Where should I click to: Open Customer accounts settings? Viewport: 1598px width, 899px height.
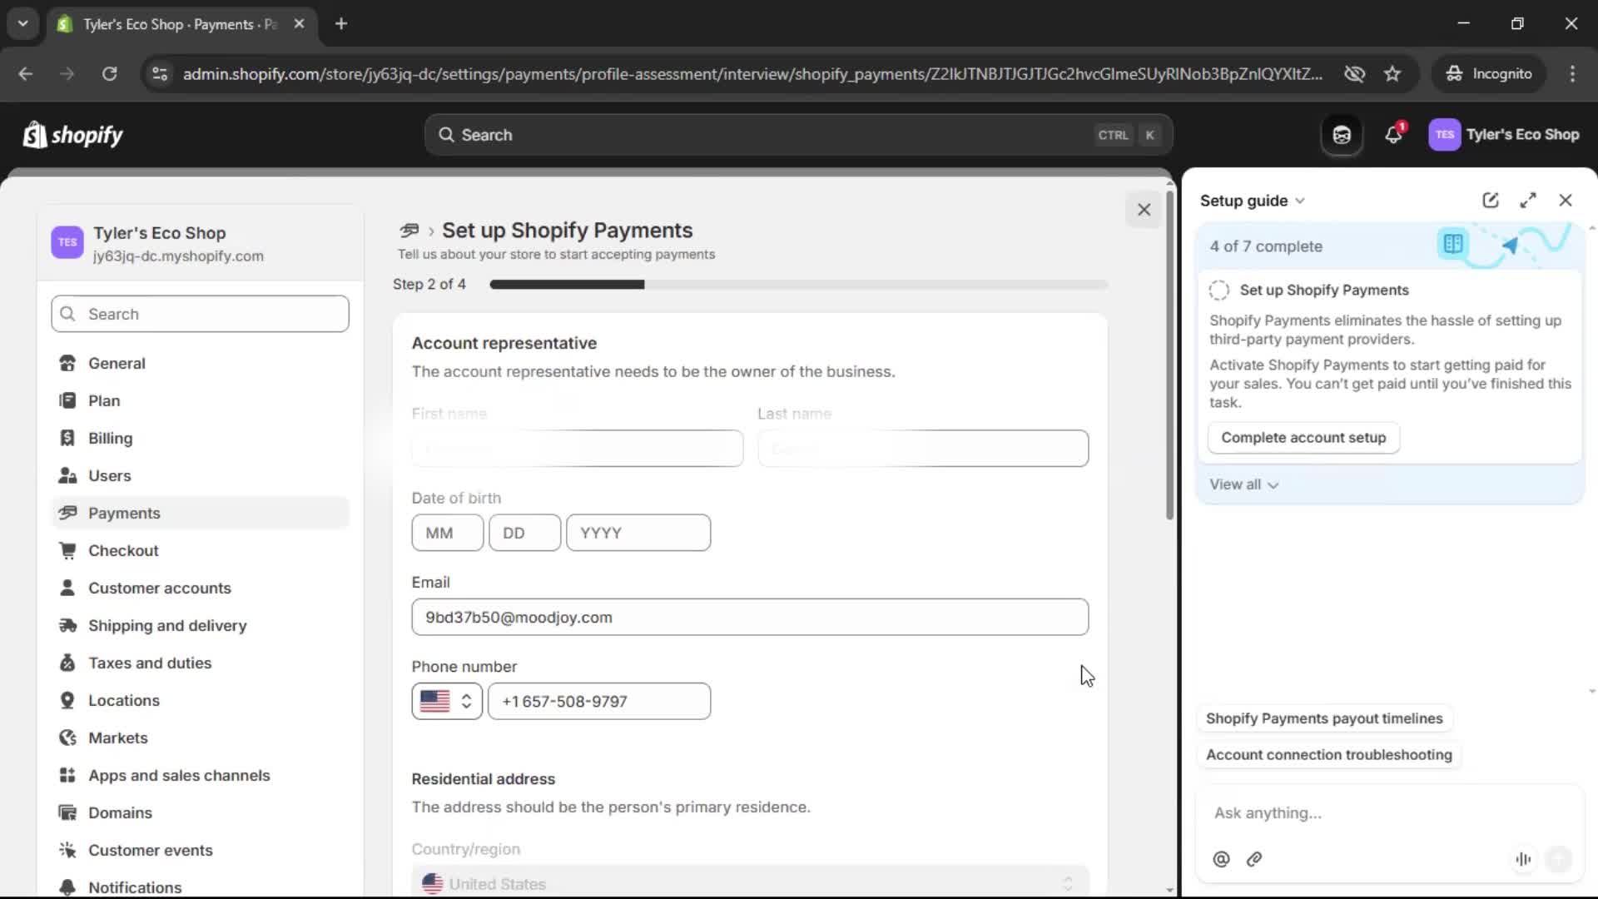pyautogui.click(x=200, y=589)
